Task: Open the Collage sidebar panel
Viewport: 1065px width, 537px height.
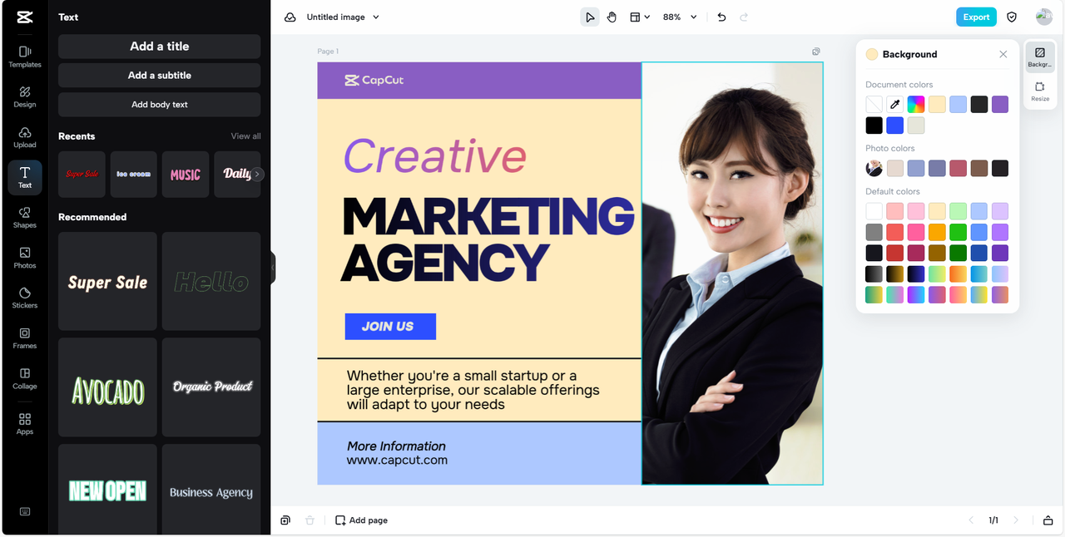Action: (25, 378)
